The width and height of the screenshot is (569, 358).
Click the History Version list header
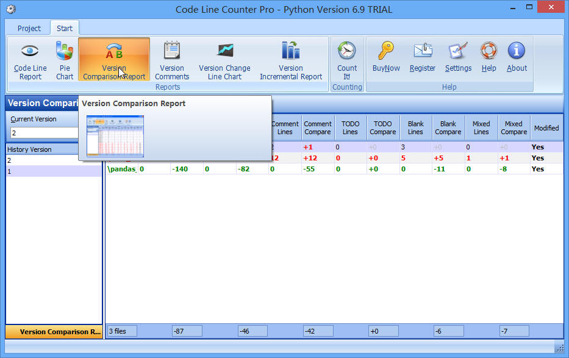click(x=43, y=149)
